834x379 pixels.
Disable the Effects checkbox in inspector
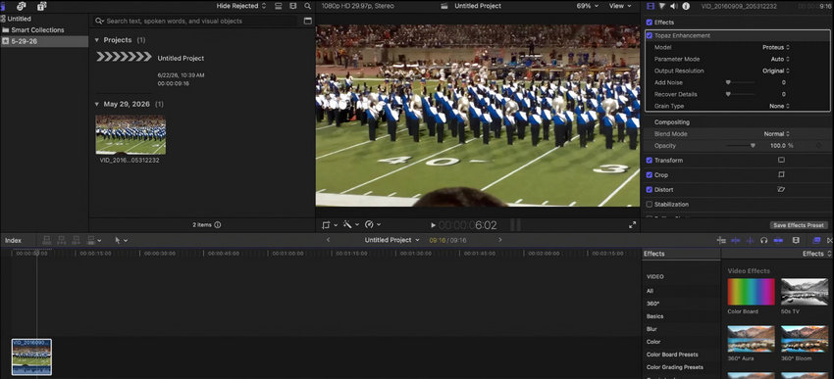649,23
